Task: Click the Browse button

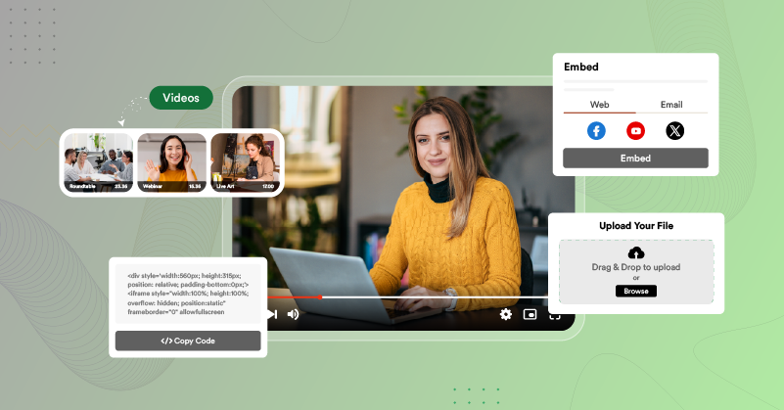Action: coord(636,291)
